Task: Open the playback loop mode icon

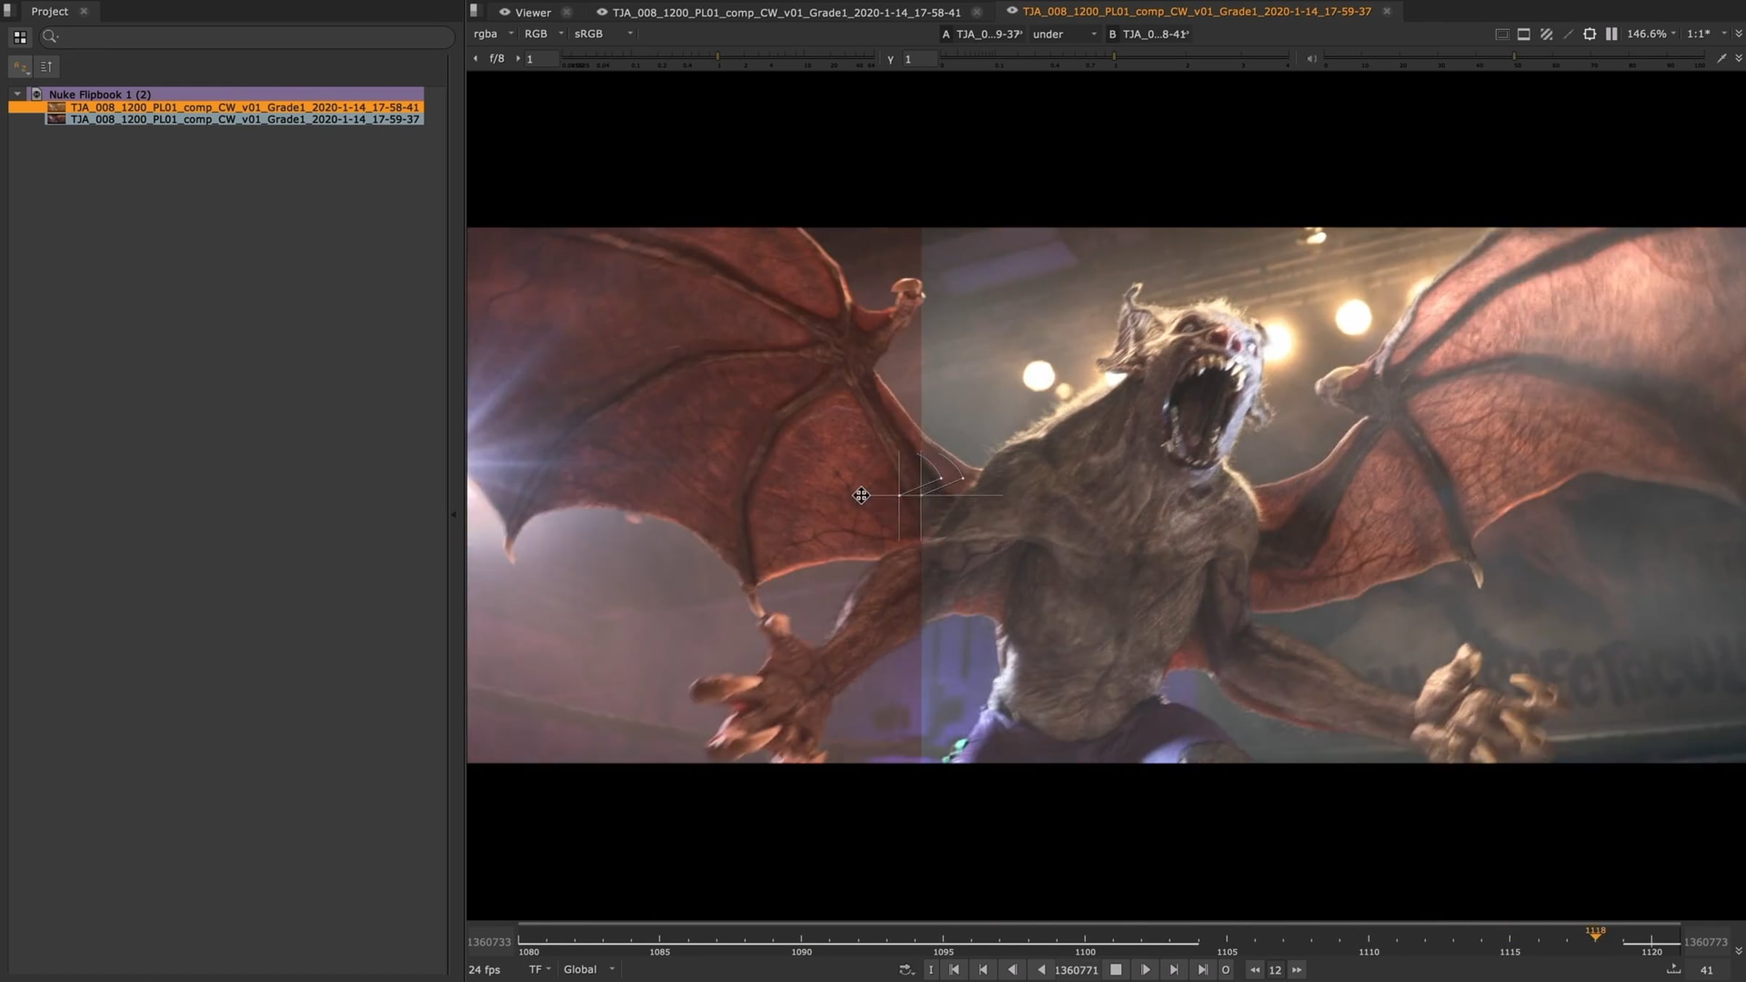Action: 906,970
